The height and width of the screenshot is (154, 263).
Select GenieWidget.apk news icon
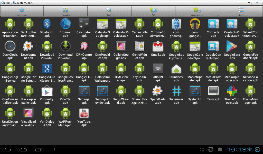139,46
